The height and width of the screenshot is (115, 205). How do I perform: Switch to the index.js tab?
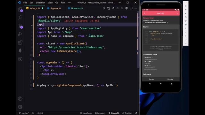click(35, 8)
